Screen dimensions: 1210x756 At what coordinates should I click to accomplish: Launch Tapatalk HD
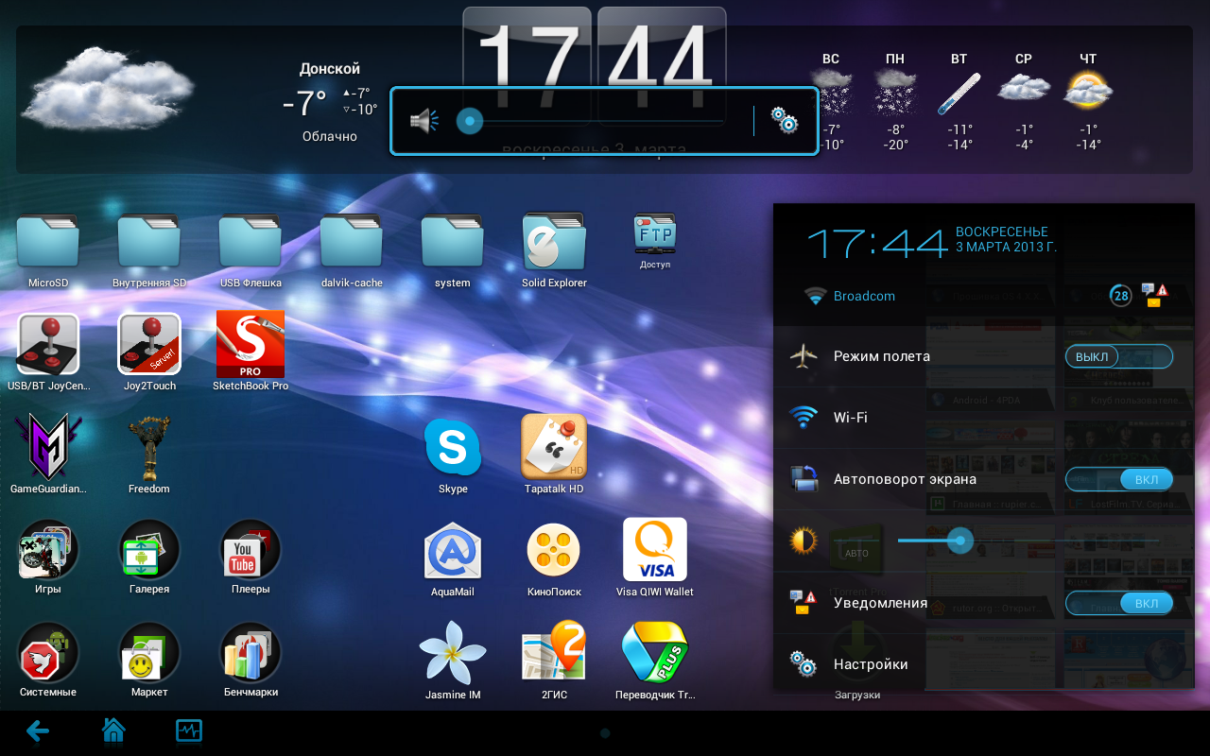point(554,447)
